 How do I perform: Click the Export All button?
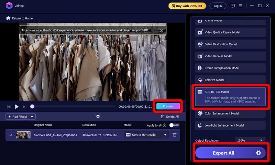pos(223,153)
